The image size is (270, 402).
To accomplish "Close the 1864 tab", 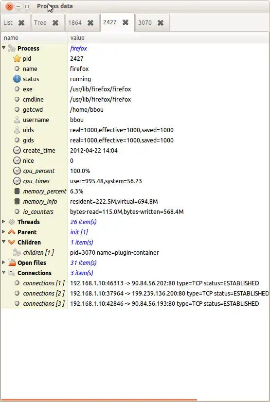I will [x=90, y=23].
